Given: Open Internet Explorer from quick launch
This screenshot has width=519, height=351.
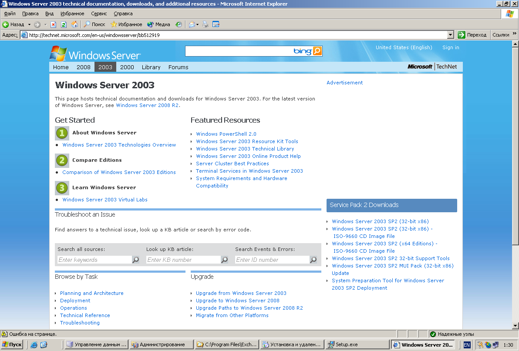Looking at the screenshot, I should pyautogui.click(x=34, y=345).
